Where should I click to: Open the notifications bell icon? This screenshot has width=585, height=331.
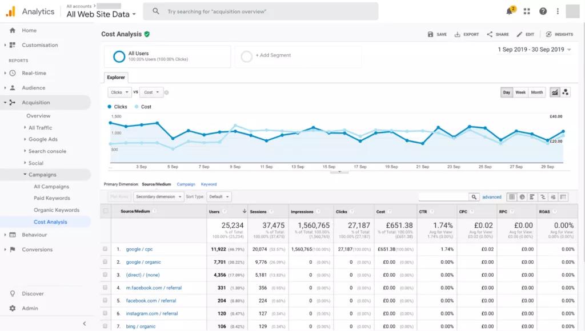(510, 11)
